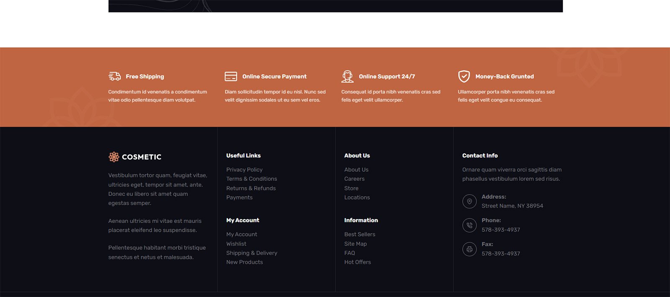Open the Payments link
Screen dimensions: 670x297
coord(239,198)
